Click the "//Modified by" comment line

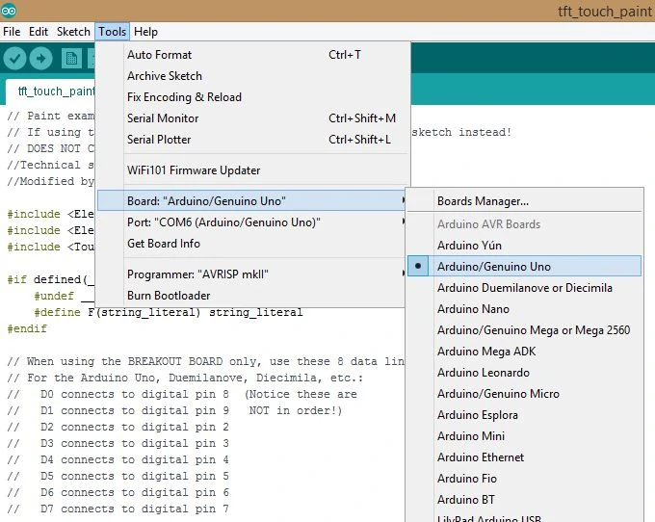click(51, 181)
